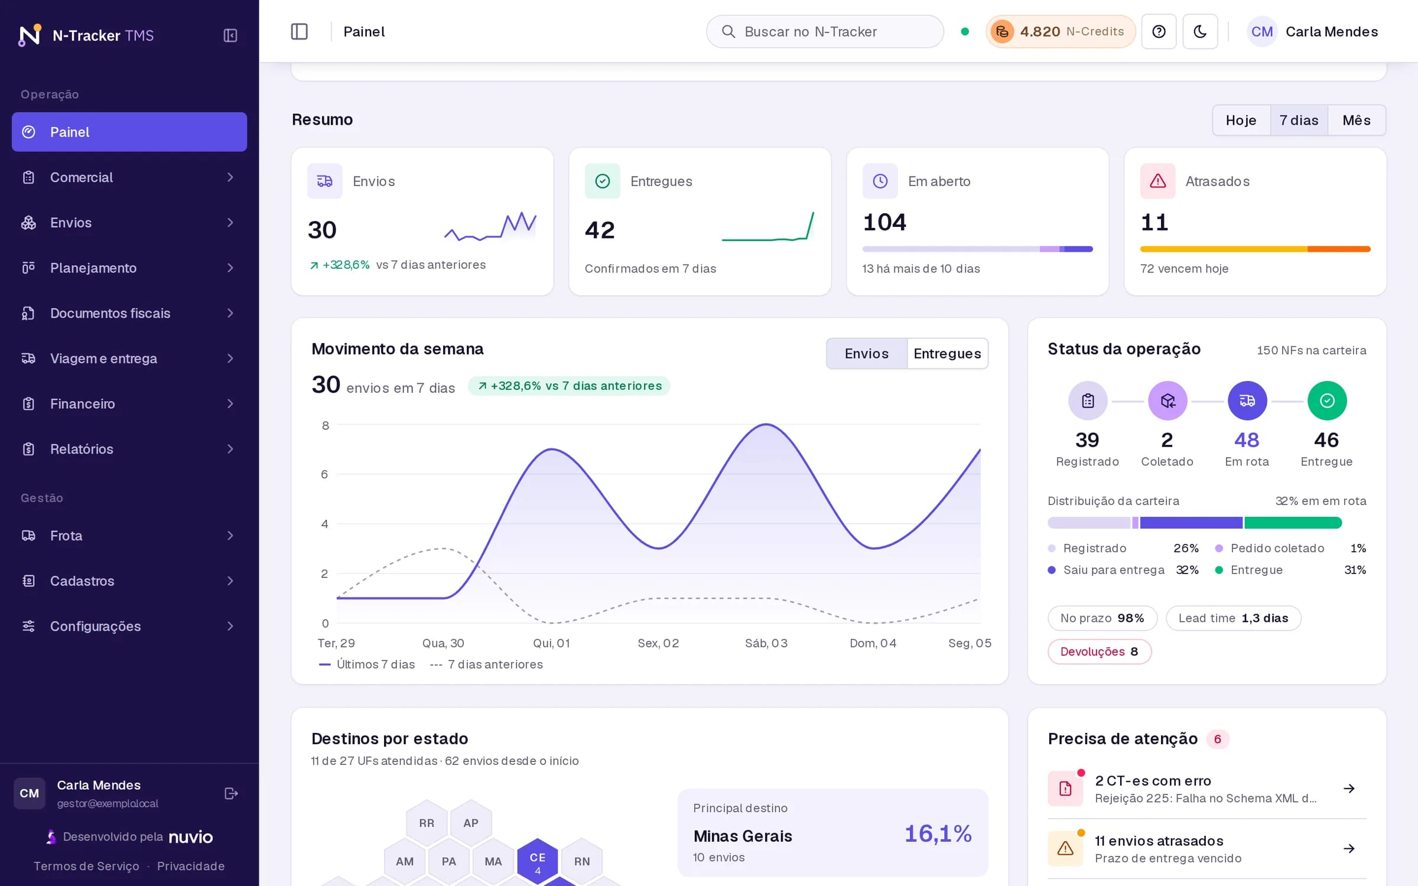Expand the Envios sidebar menu chevron
This screenshot has height=886, width=1418.
(x=230, y=223)
